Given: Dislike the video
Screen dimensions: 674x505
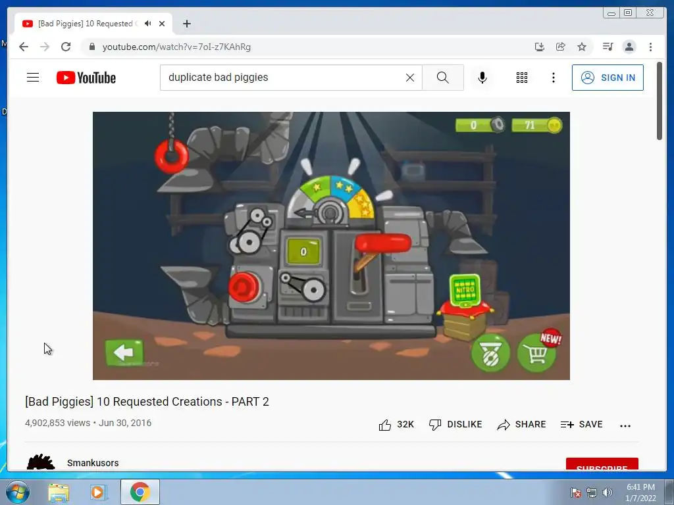Looking at the screenshot, I should [x=455, y=424].
